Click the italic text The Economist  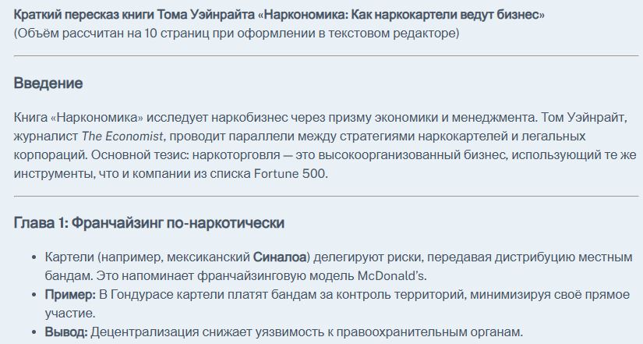click(x=122, y=137)
